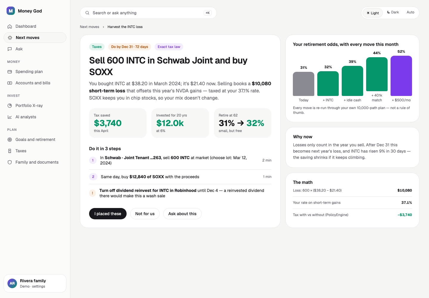Click the "Tax with vs without (PolicyEngine)" row
Image resolution: width=429 pixels, height=298 pixels.
[x=352, y=215]
